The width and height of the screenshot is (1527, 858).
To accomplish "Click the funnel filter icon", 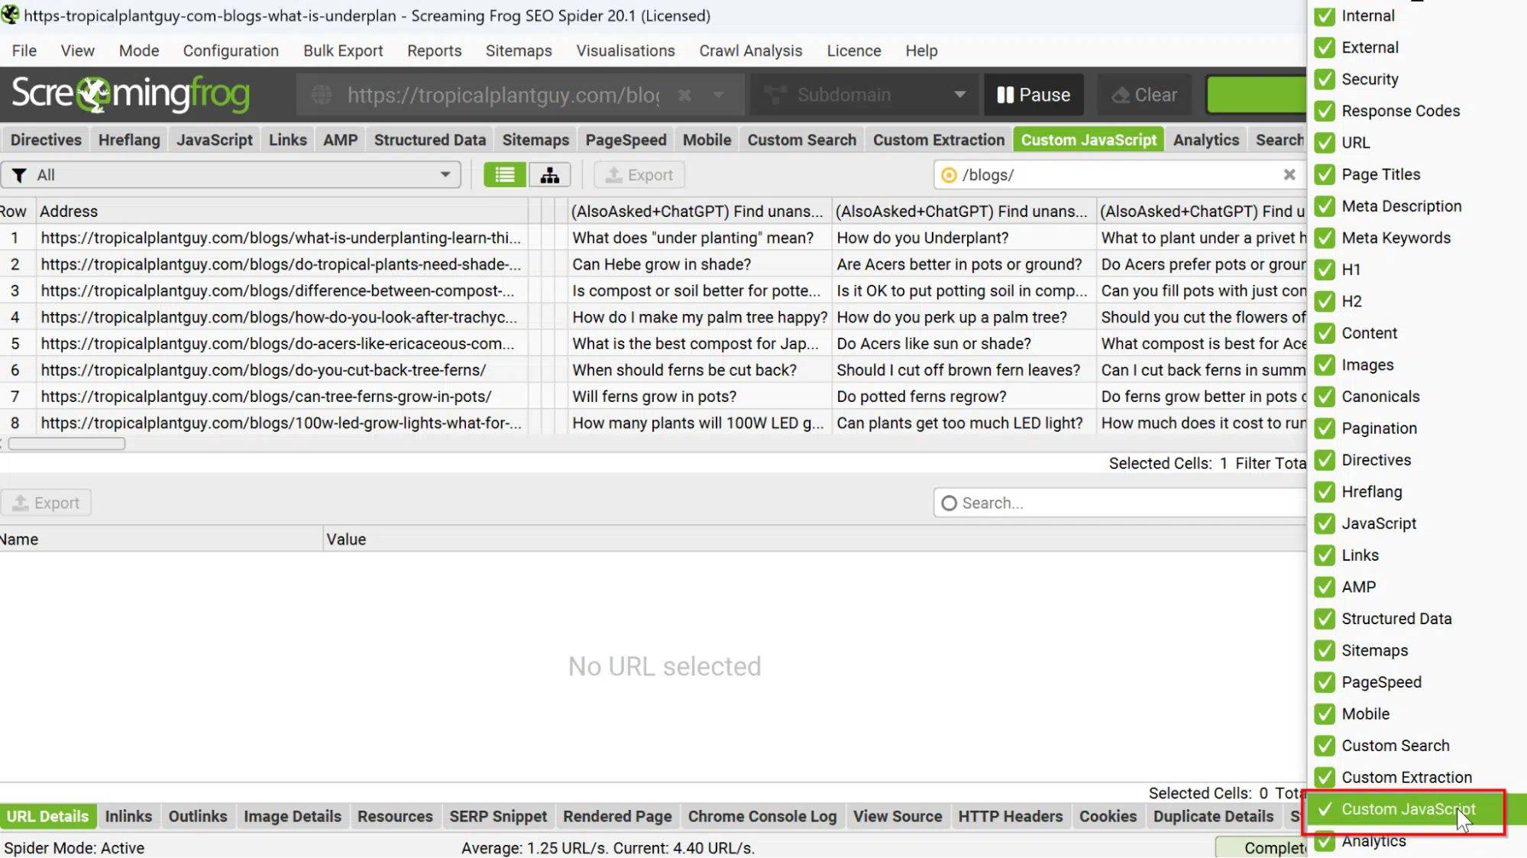I will (x=20, y=175).
